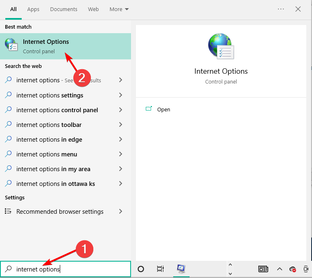Click search icon beside 'internet options control panel'
312x278 pixels.
click(8, 110)
